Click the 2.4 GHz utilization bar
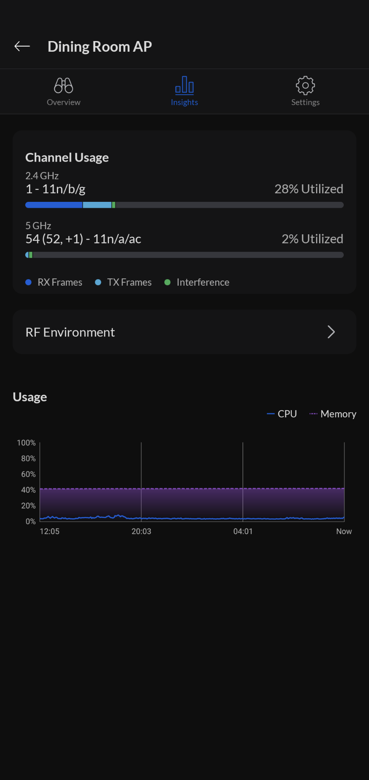Viewport: 369px width, 780px height. pos(184,205)
